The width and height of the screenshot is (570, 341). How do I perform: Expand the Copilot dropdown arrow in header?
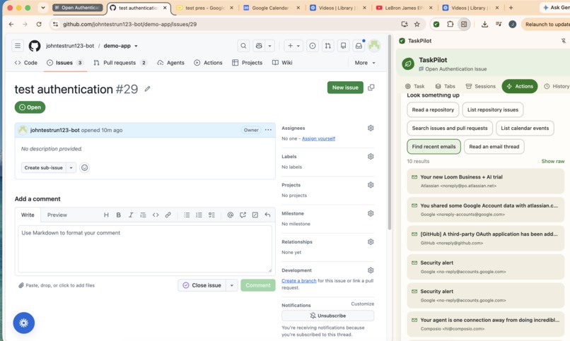[x=269, y=46]
